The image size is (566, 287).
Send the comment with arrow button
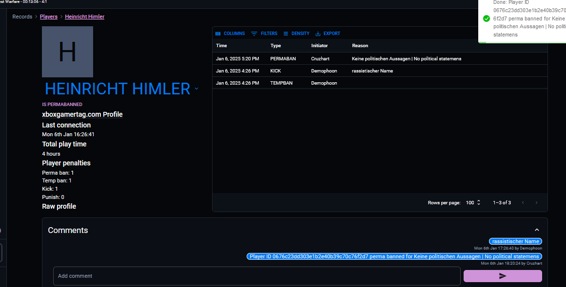coord(502,276)
